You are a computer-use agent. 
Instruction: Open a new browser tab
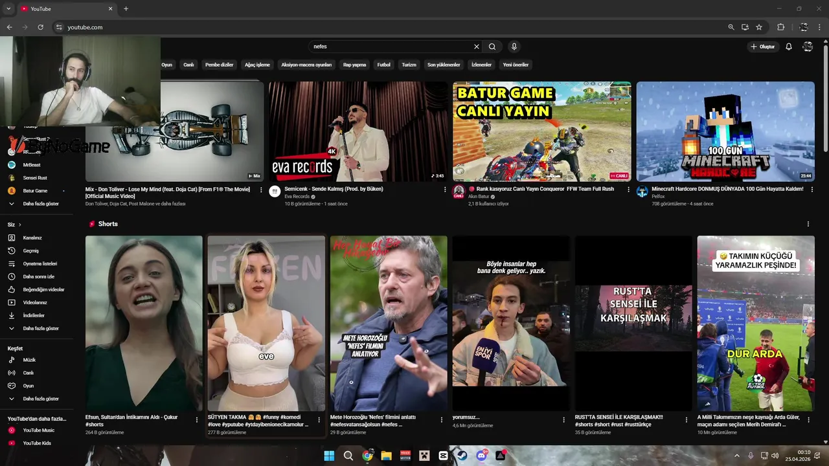pyautogui.click(x=126, y=8)
